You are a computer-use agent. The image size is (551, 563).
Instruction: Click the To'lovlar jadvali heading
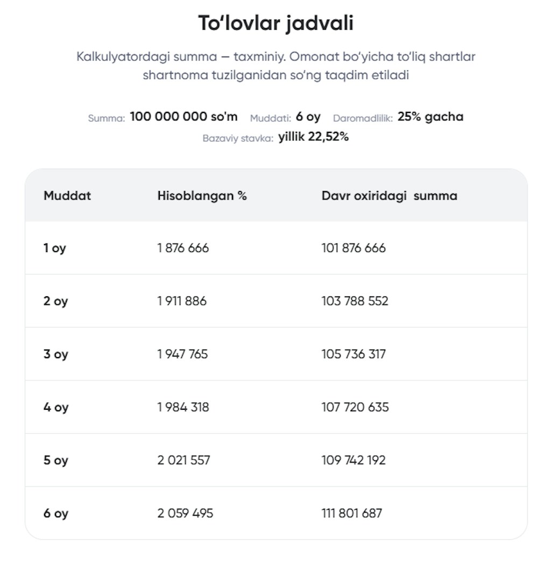pos(275,24)
